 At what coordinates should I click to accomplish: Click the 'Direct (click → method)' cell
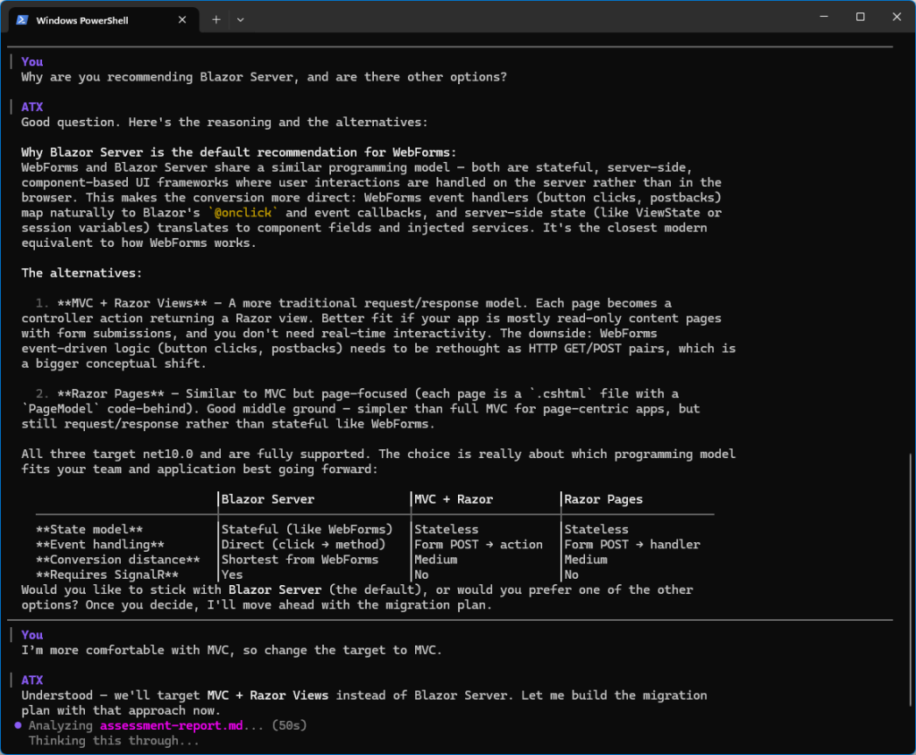click(303, 545)
